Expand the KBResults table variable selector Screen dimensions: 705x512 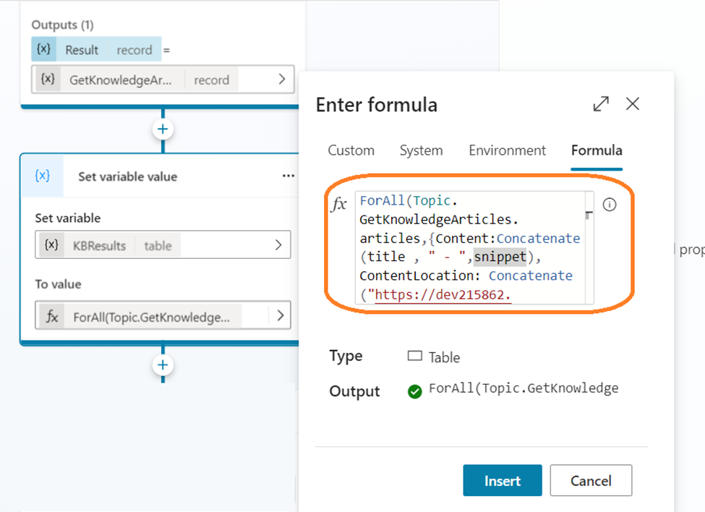click(278, 245)
